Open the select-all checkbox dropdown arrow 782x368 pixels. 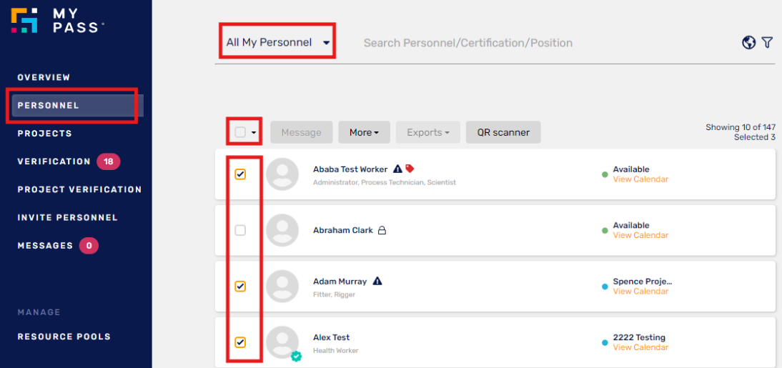click(254, 133)
